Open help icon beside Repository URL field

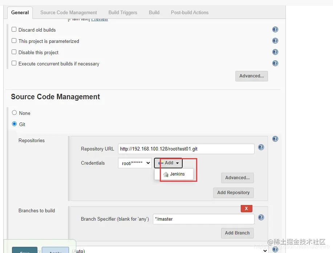point(261,147)
